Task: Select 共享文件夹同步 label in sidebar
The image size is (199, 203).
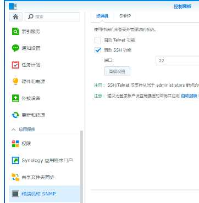Action: pos(38,177)
